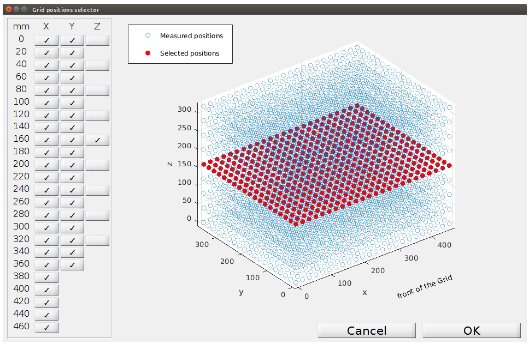529x344 pixels.
Task: Uncheck X position 380 mm
Action: point(46,277)
